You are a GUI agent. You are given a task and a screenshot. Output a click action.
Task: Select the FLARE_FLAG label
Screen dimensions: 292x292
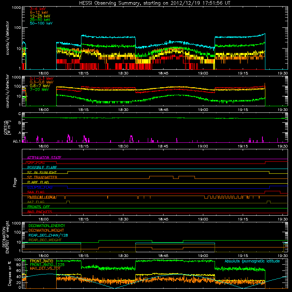click(38, 182)
